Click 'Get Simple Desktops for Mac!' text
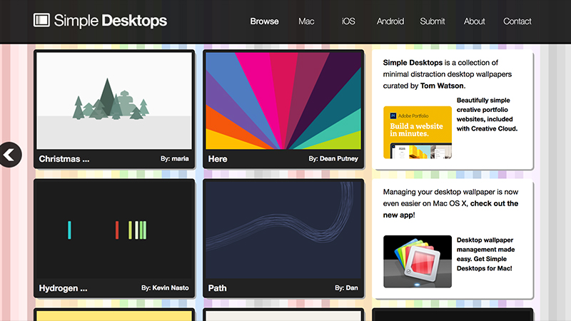This screenshot has height=321, width=571. pos(485,264)
